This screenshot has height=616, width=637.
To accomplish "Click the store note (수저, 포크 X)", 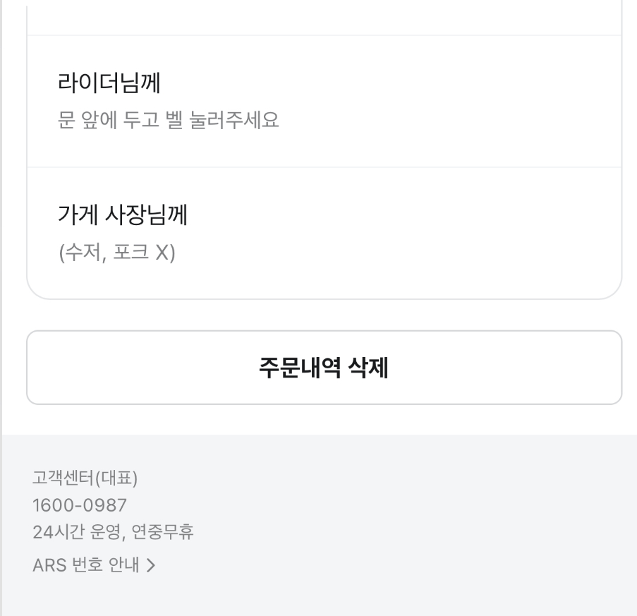I will coord(116,253).
